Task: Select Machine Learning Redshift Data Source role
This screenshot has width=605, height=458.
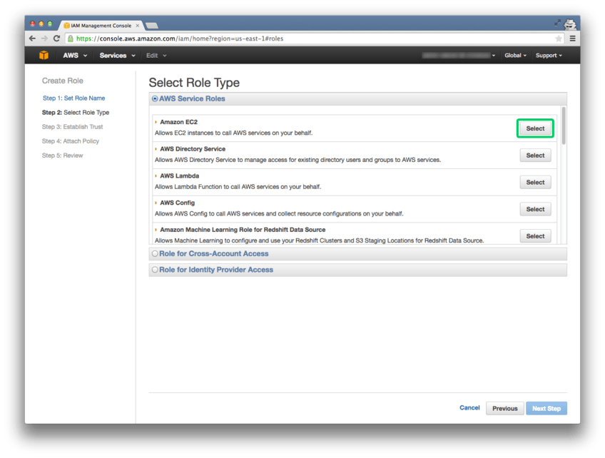Action: click(535, 236)
